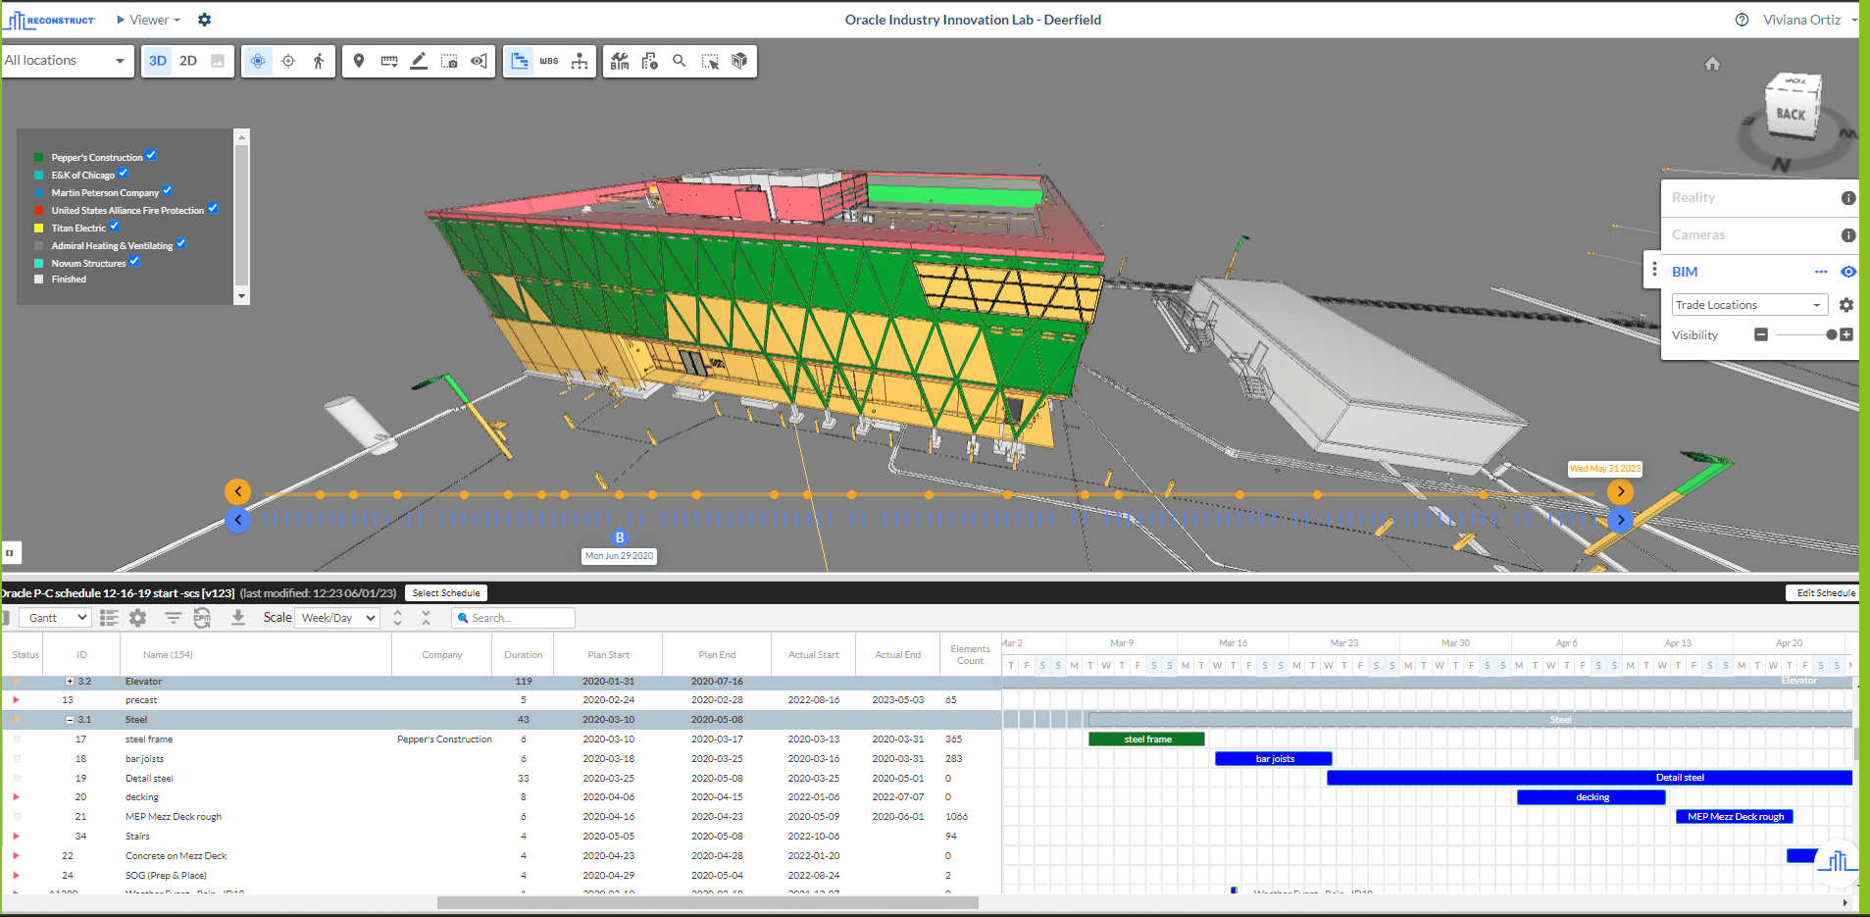Click the Select Schedule button
Screen dimensions: 1870x917
point(446,592)
